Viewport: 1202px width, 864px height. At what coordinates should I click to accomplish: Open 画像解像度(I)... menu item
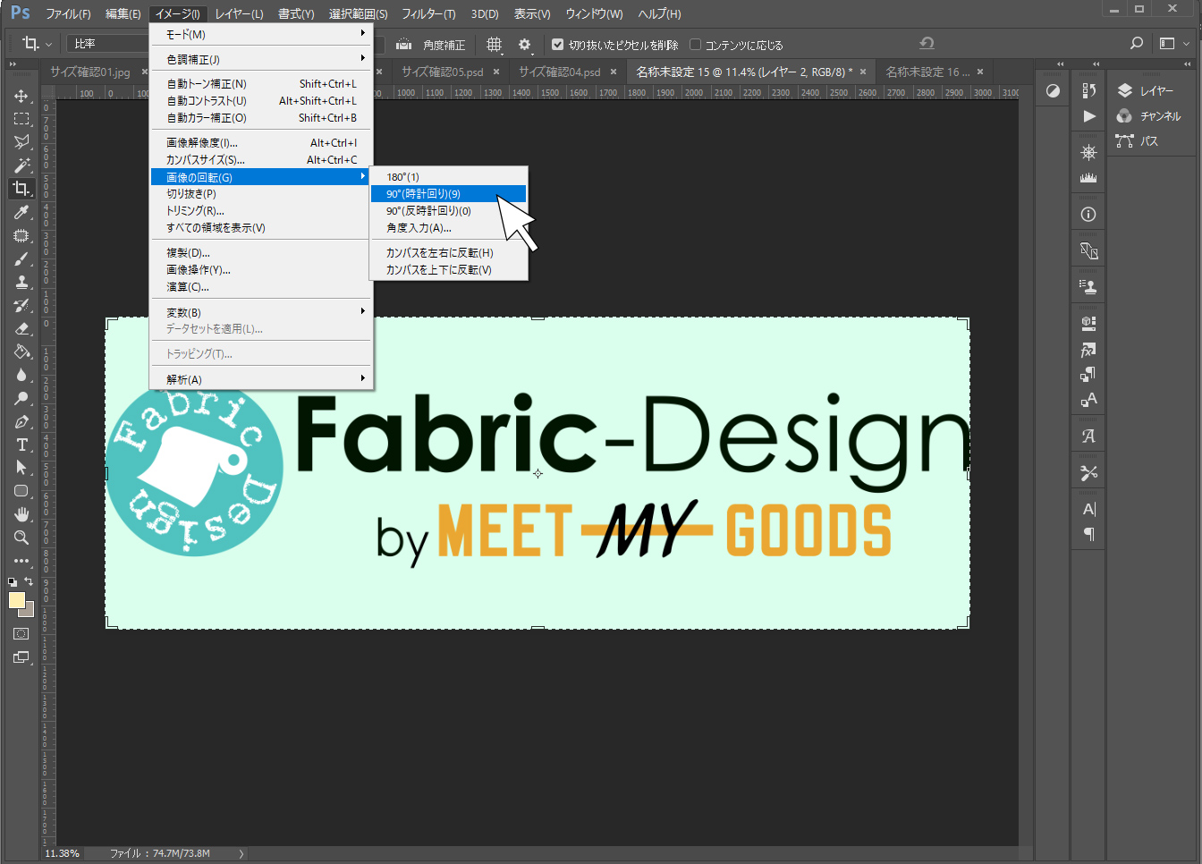click(261, 143)
